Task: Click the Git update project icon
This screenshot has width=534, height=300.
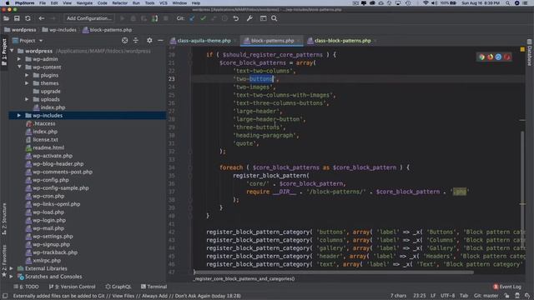Action: (x=192, y=18)
